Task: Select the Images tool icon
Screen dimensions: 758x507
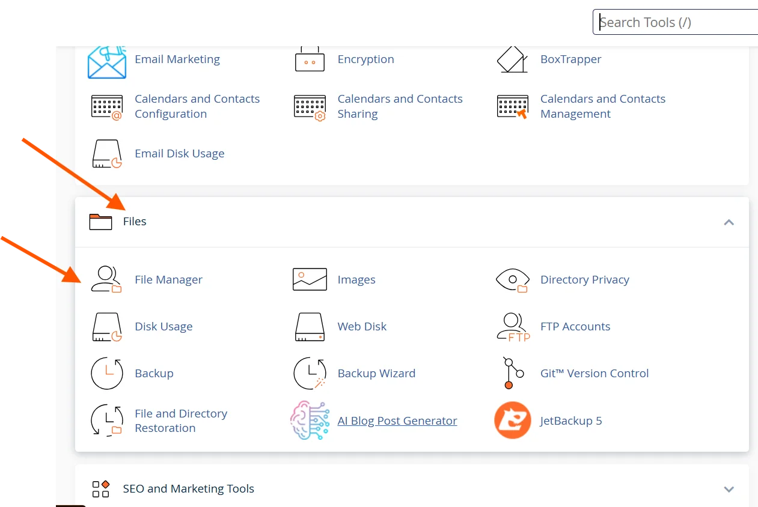Action: [309, 279]
